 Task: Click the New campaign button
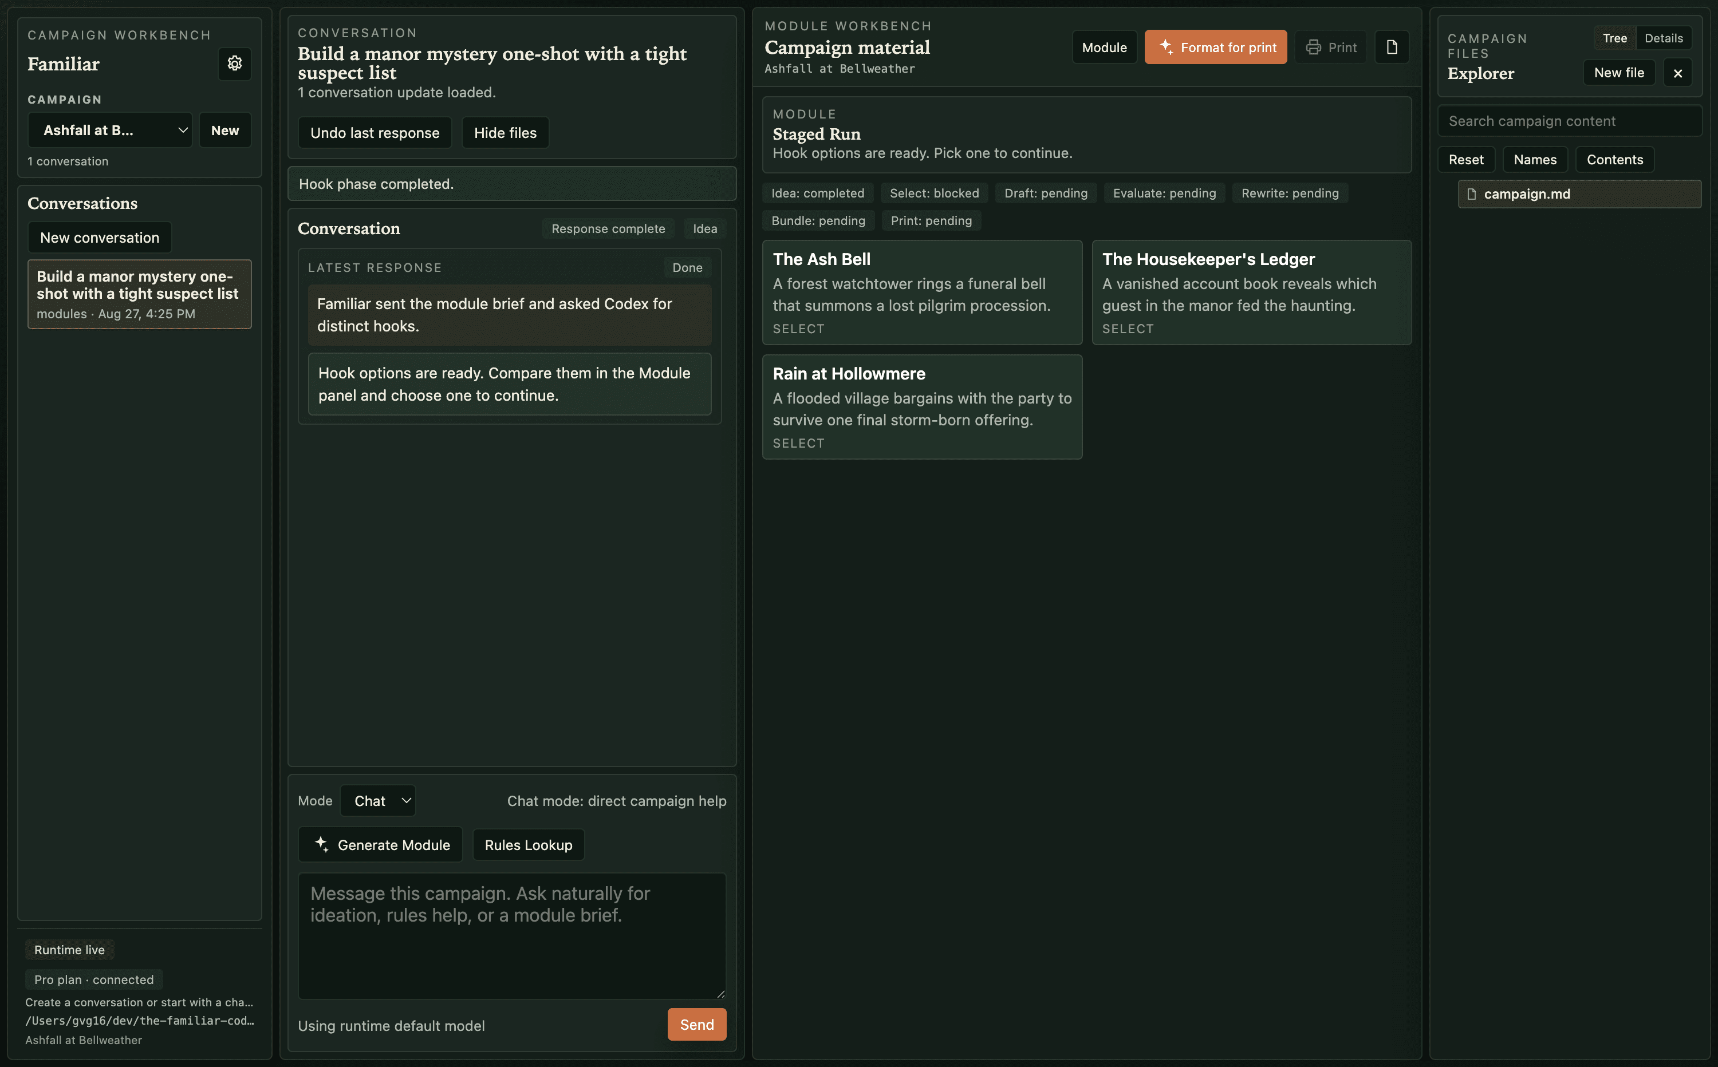tap(225, 131)
